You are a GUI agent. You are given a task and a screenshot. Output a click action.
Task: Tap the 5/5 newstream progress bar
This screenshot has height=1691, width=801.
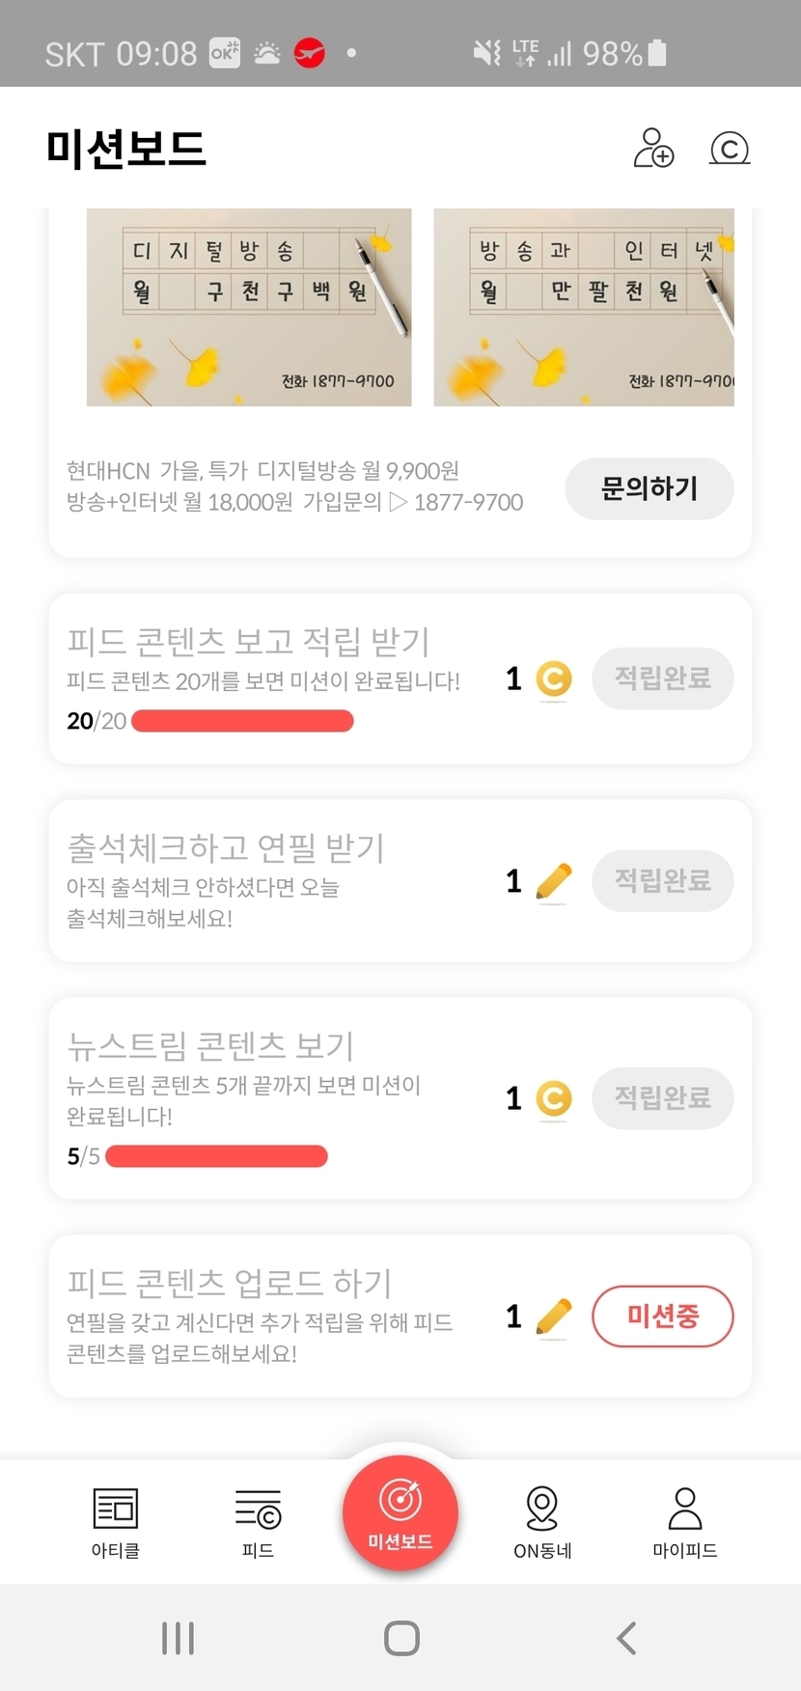tap(216, 1156)
